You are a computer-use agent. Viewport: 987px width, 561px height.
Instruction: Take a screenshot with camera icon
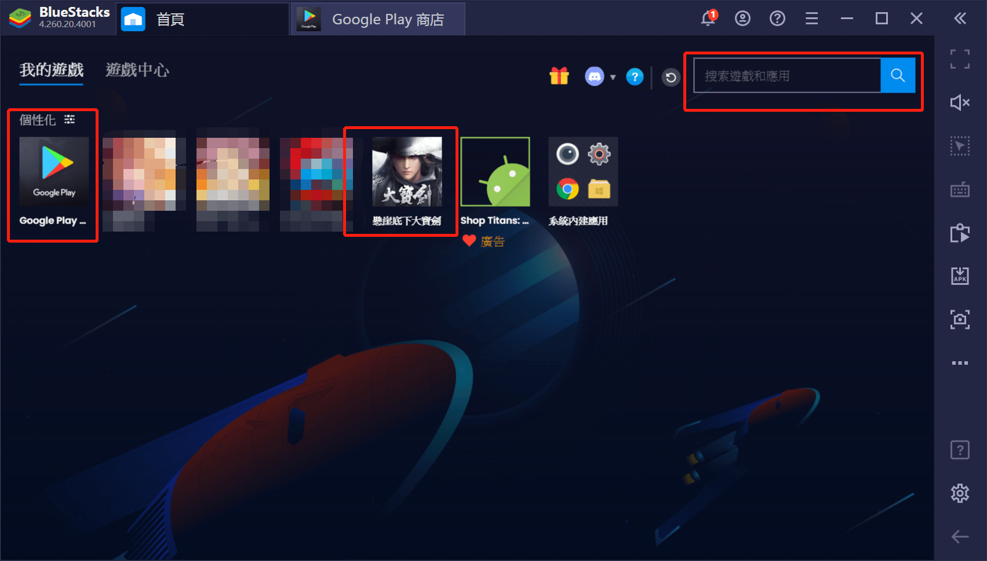click(x=960, y=320)
